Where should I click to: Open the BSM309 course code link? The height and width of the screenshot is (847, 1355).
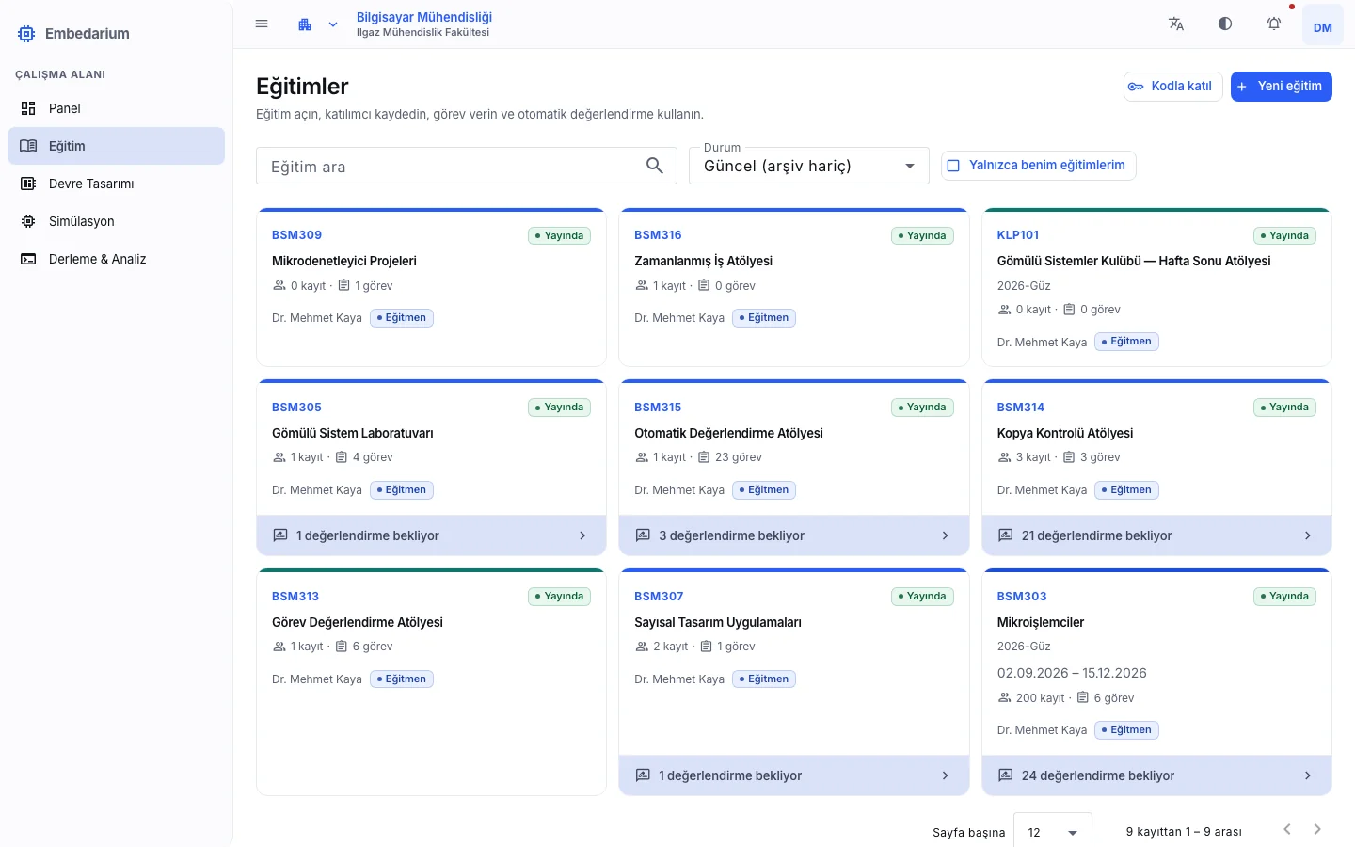[x=296, y=235]
